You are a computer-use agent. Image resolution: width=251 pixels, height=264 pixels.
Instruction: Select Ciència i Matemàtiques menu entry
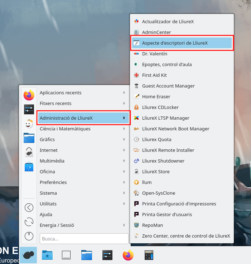point(65,129)
